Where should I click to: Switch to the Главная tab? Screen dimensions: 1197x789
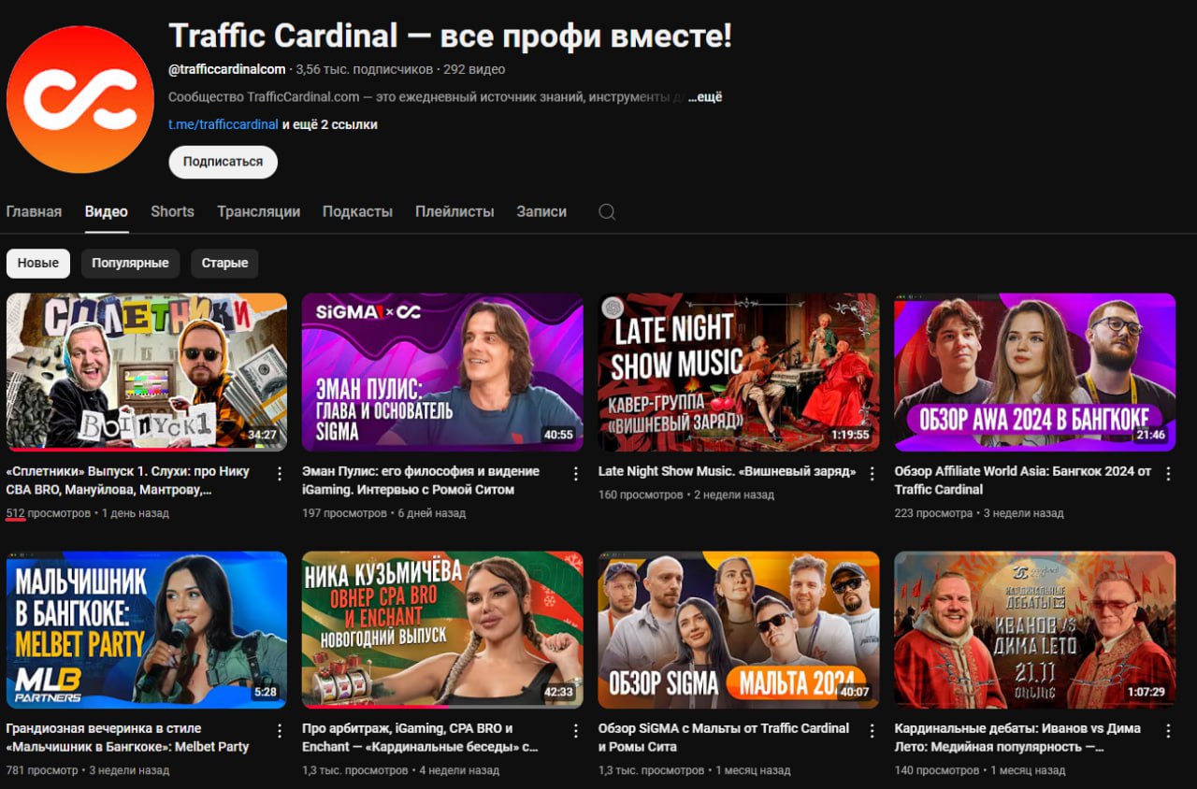point(34,211)
